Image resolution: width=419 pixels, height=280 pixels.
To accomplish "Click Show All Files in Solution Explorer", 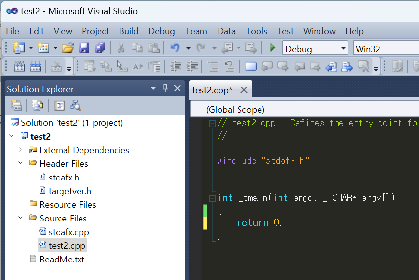I will coord(38,105).
